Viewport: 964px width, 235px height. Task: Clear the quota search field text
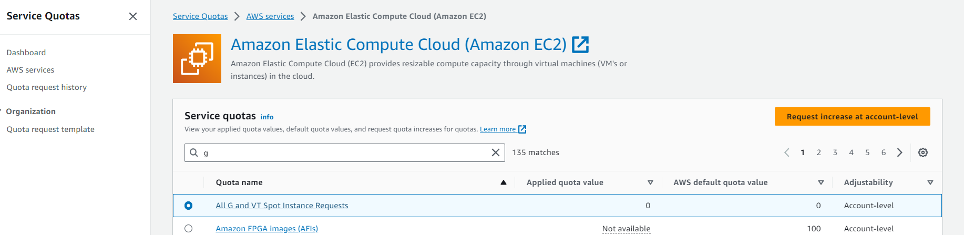click(x=495, y=152)
